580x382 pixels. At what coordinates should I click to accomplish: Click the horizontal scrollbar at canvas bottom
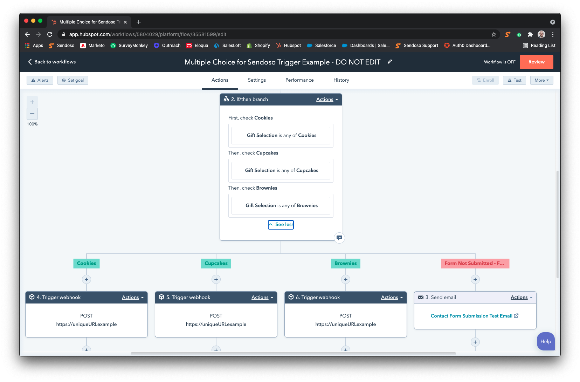(x=293, y=353)
